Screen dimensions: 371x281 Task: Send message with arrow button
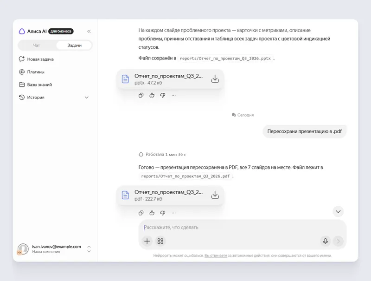click(x=338, y=241)
